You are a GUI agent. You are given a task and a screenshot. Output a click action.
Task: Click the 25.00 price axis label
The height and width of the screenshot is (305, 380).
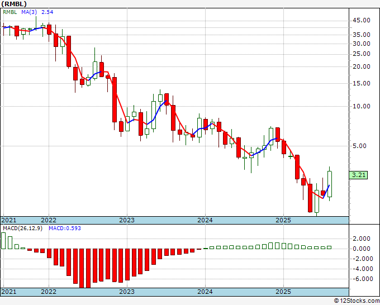click(x=362, y=54)
